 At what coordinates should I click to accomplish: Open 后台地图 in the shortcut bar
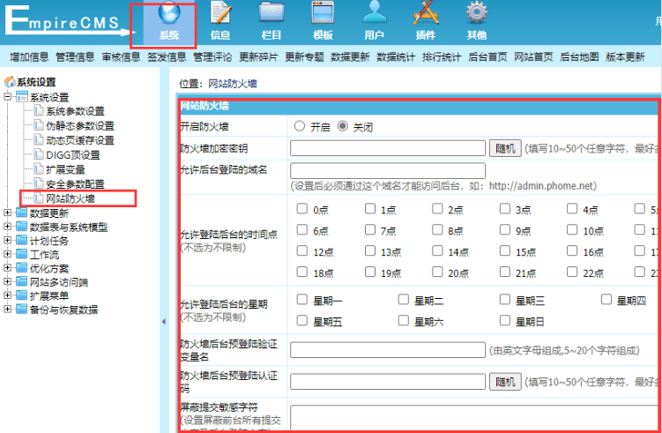pos(579,57)
